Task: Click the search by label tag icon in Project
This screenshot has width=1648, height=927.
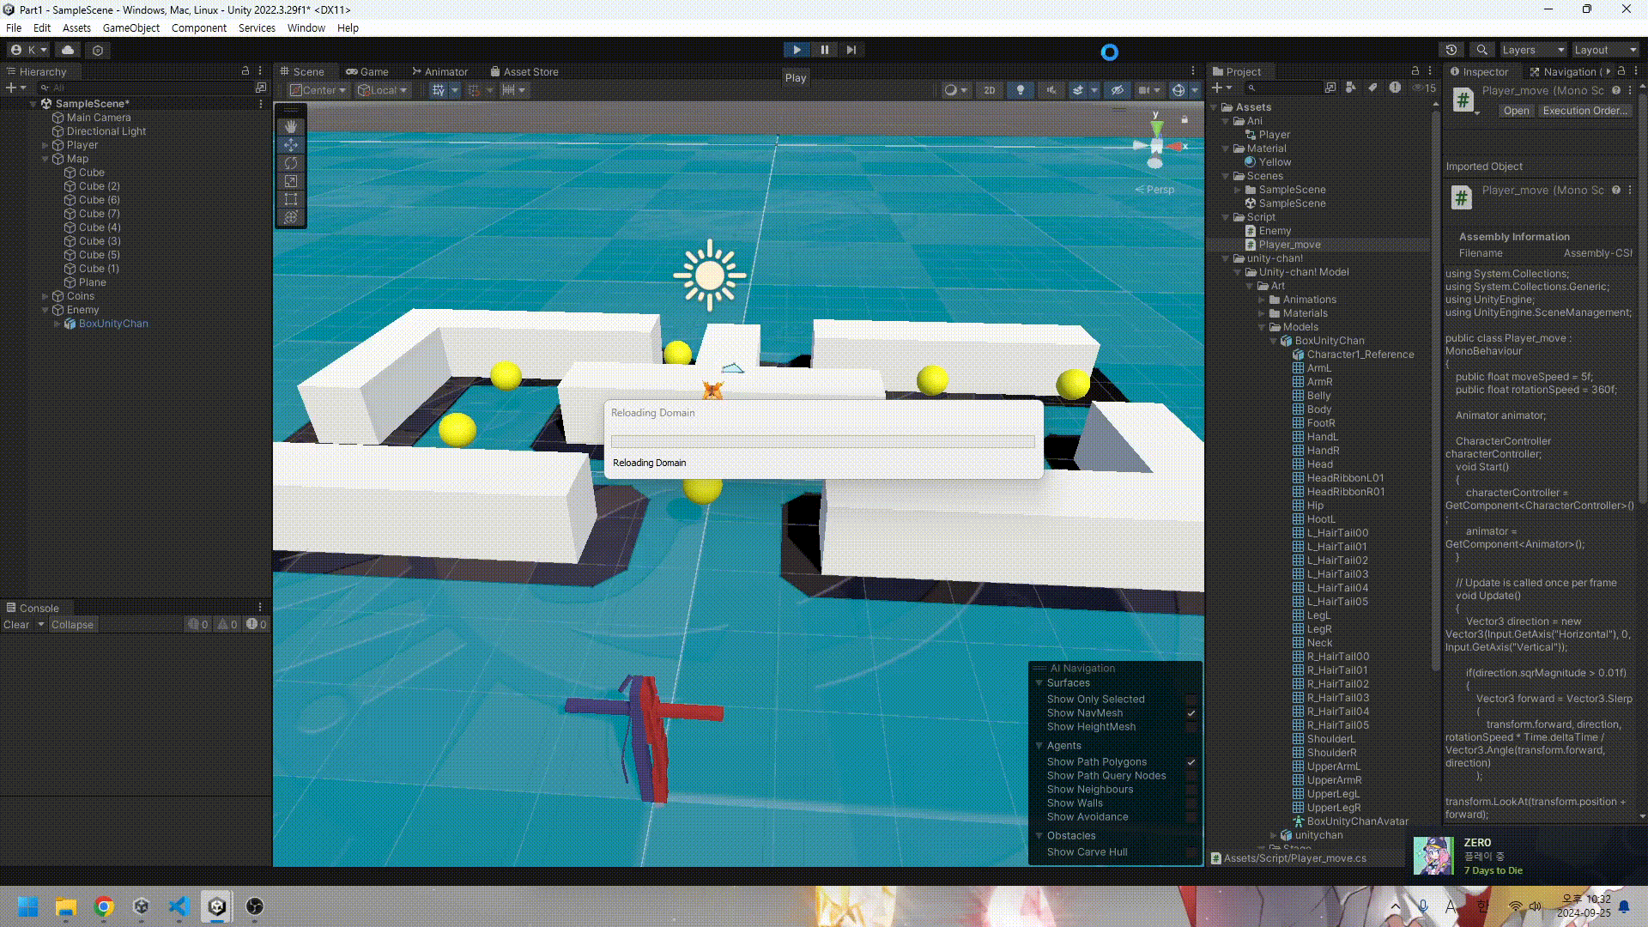Action: pyautogui.click(x=1372, y=88)
